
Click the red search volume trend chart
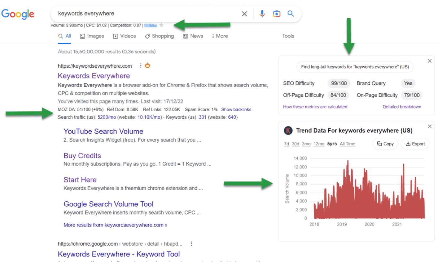coord(369,190)
